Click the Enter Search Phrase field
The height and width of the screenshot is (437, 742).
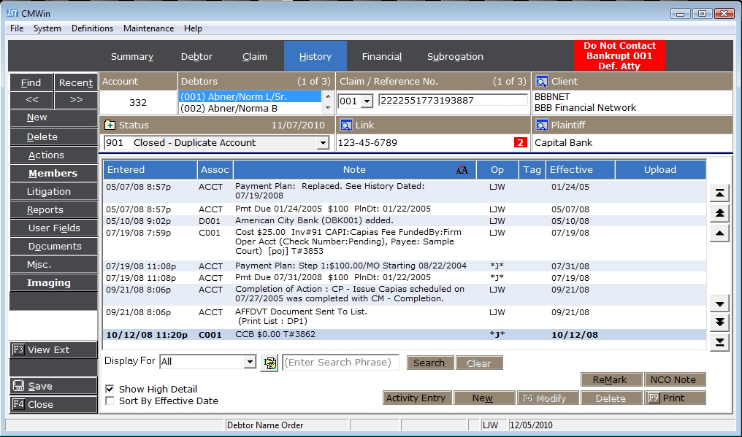pos(340,363)
